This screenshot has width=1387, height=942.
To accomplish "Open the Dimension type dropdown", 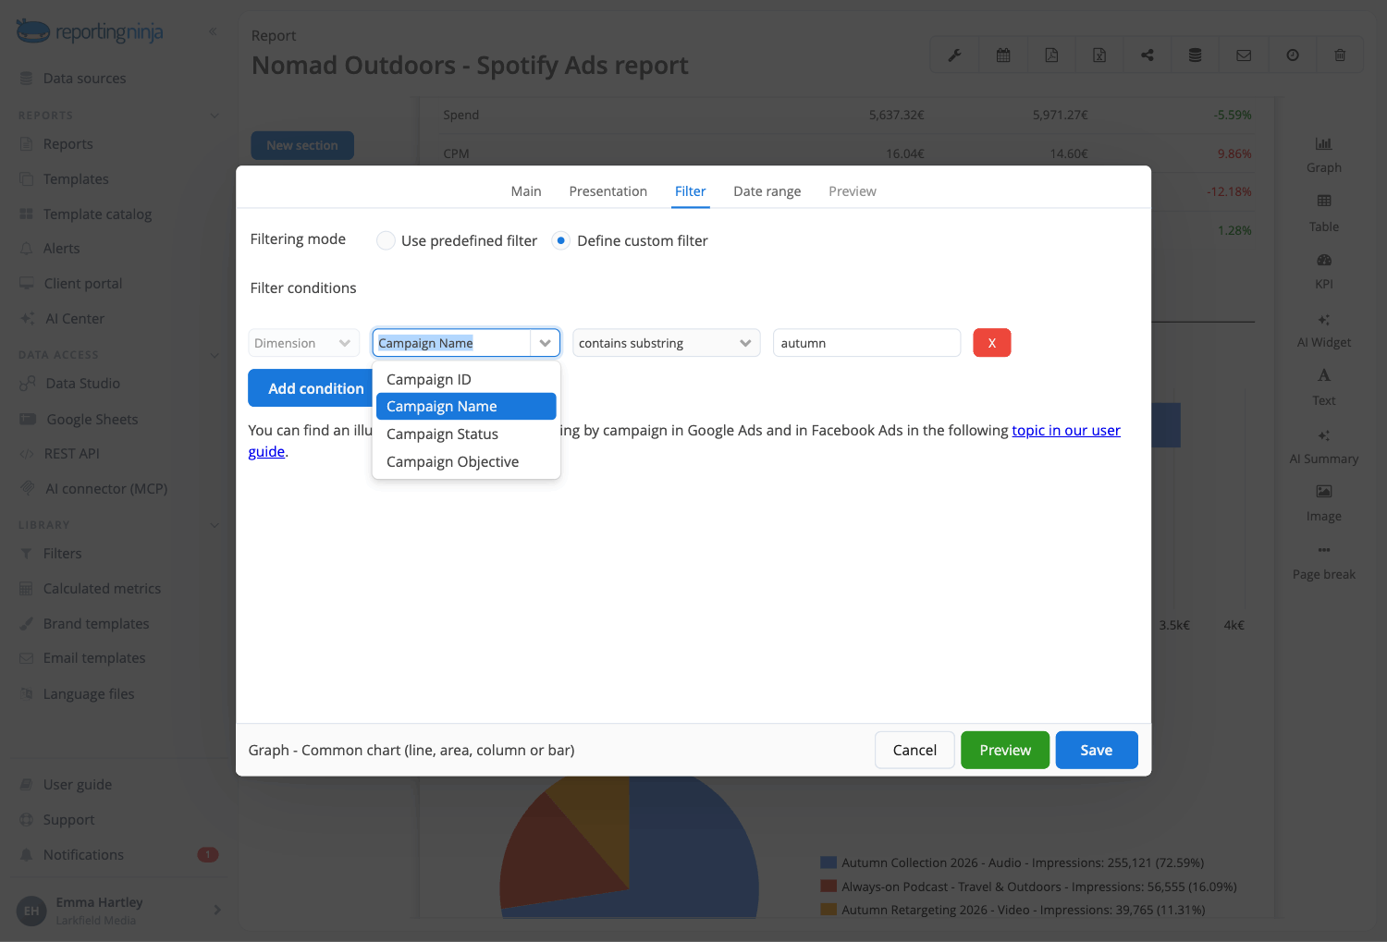I will click(x=303, y=343).
